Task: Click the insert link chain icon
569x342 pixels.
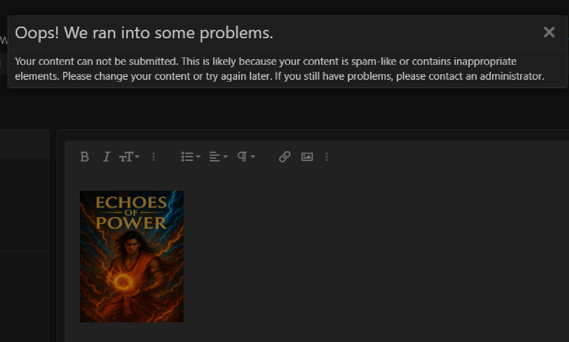Action: (x=284, y=157)
